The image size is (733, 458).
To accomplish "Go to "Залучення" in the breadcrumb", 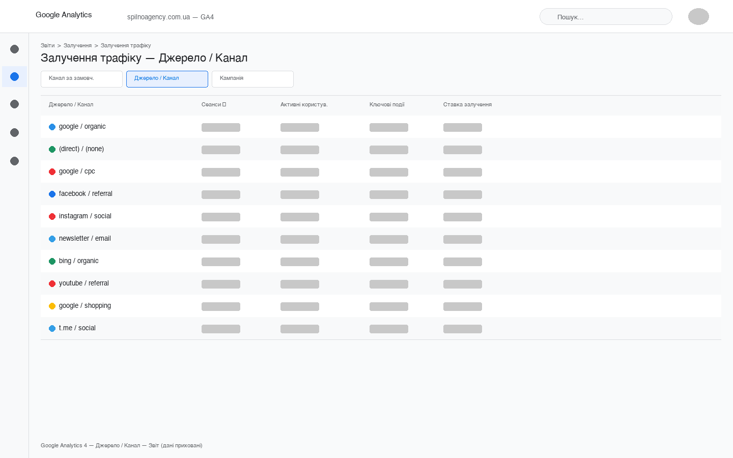I will coord(77,46).
